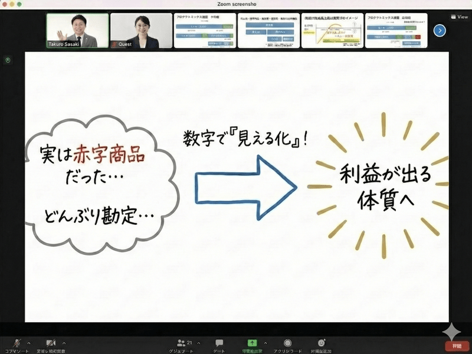Expand the caret next to the participants count
Image resolution: width=472 pixels, height=354 pixels.
(198, 342)
